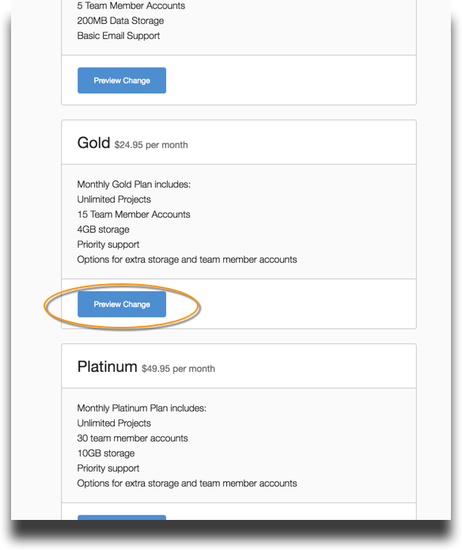Viewport: 462px width, 550px height.
Task: Click the 10GB storage line
Action: click(x=106, y=453)
